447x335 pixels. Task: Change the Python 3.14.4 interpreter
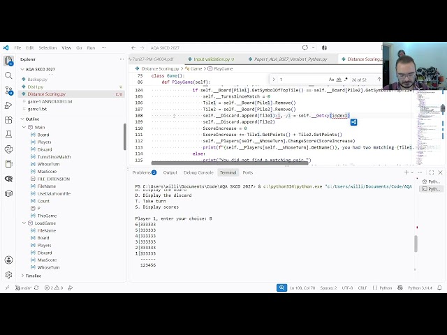tap(420, 288)
